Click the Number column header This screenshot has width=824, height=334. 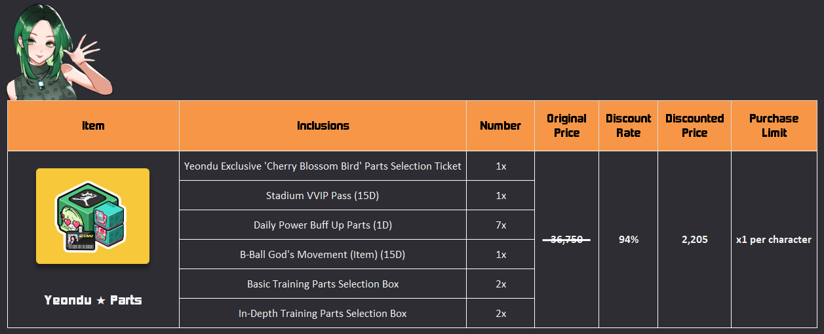click(500, 126)
